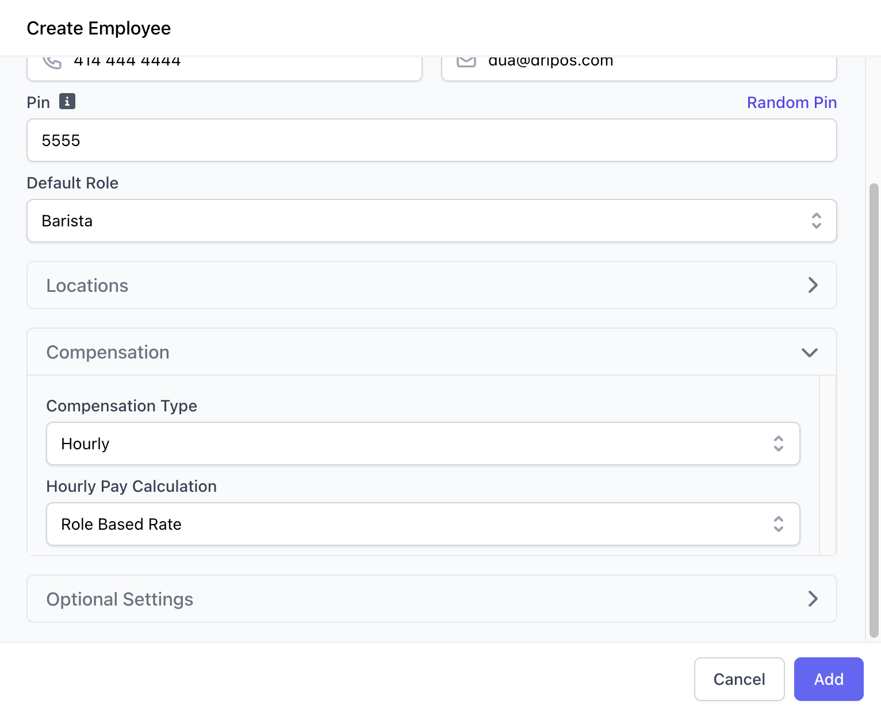Click the Compensation Type label

tap(121, 406)
